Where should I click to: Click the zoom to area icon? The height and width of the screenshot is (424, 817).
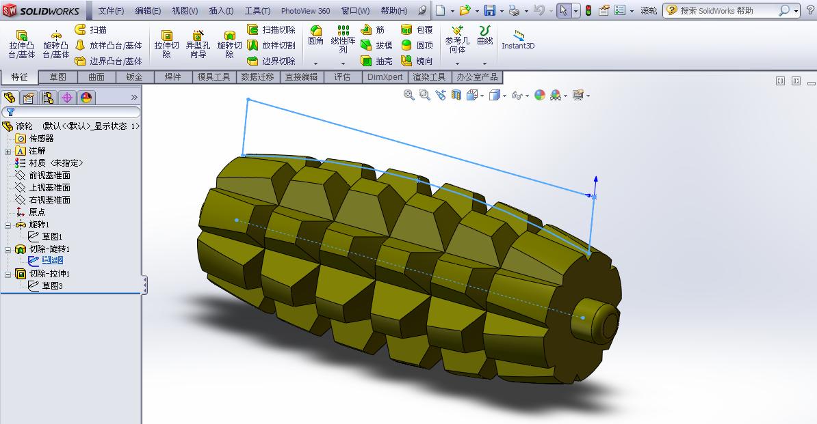coord(425,95)
